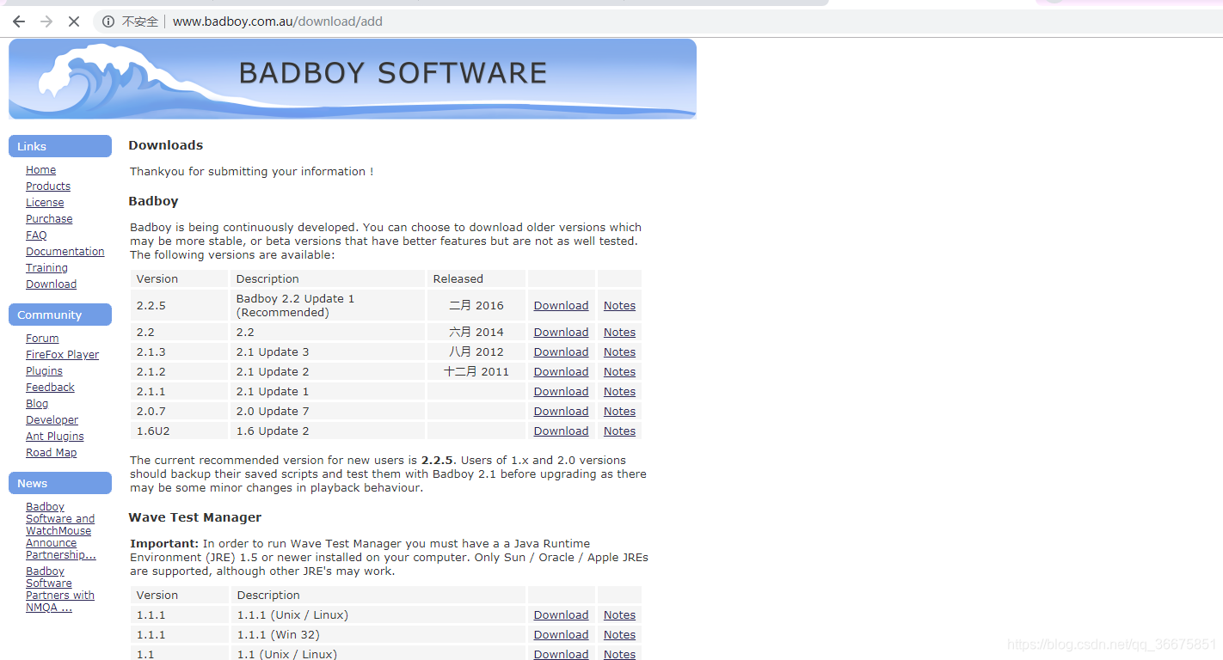
Task: Click the News sidebar header
Action: (60, 483)
